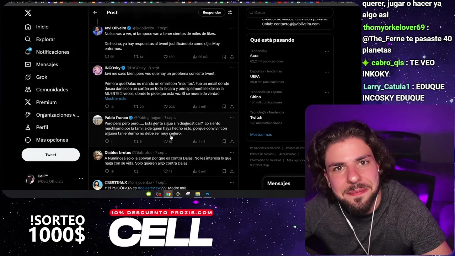Click the Tweet compose button
Screen dimensions: 455x256
(x=50, y=155)
